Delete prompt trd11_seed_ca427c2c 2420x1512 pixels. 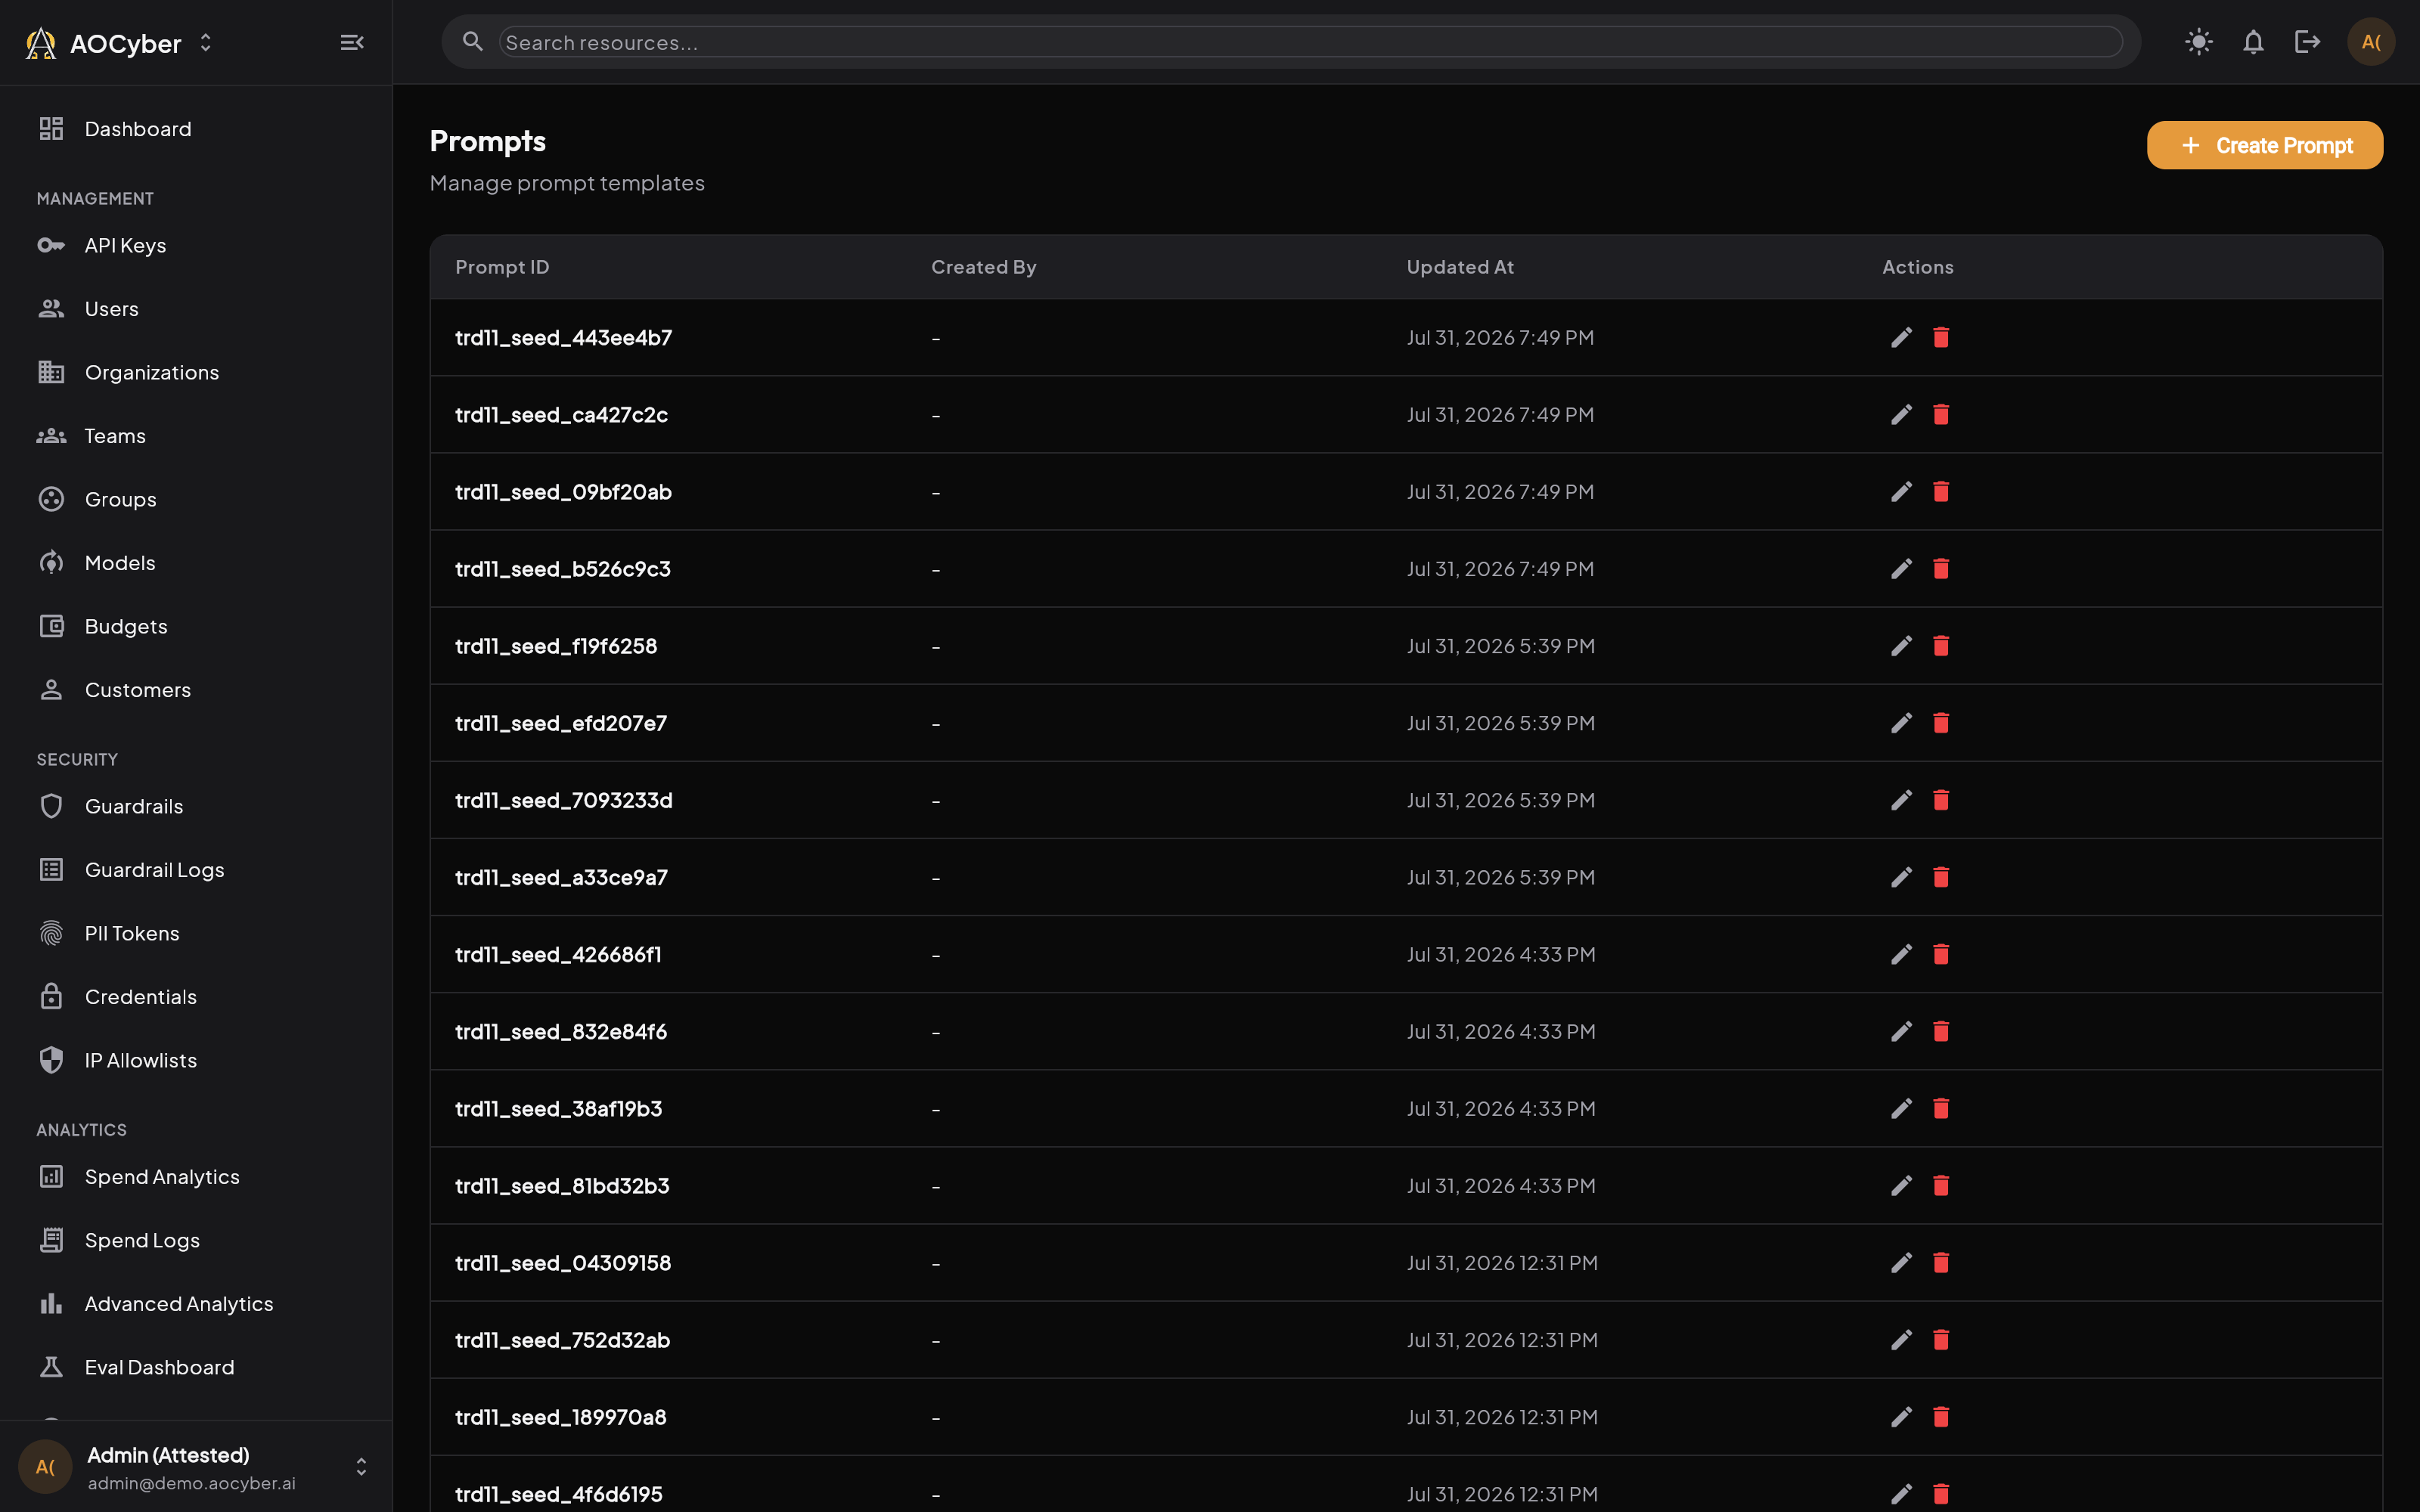1941,414
